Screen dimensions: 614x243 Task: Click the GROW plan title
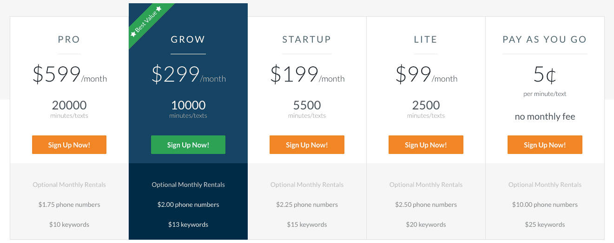pyautogui.click(x=188, y=39)
